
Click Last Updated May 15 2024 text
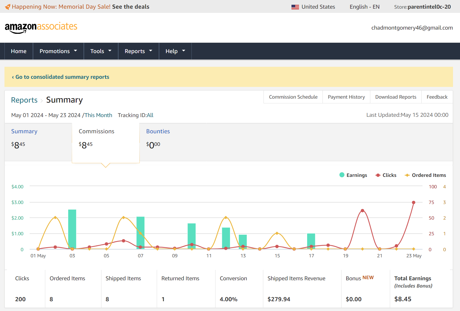pos(407,115)
